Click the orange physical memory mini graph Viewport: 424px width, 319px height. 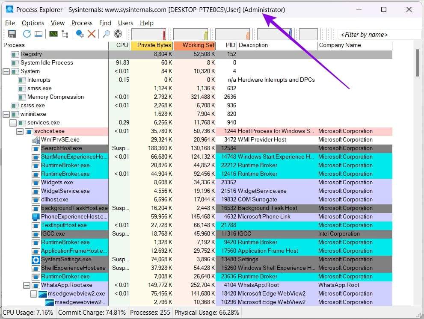pyautogui.click(x=233, y=34)
